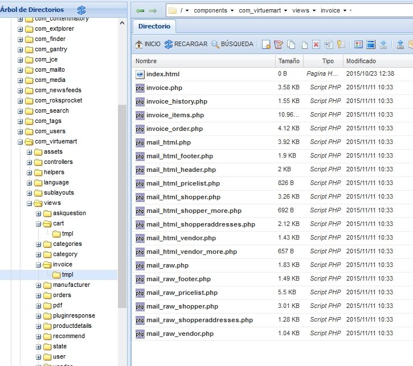Click the php icon of invoice.php

140,88
